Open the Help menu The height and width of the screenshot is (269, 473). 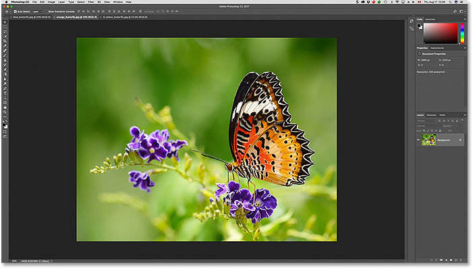pos(128,2)
